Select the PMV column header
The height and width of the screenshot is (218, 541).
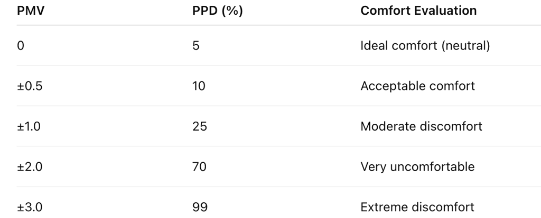click(31, 11)
